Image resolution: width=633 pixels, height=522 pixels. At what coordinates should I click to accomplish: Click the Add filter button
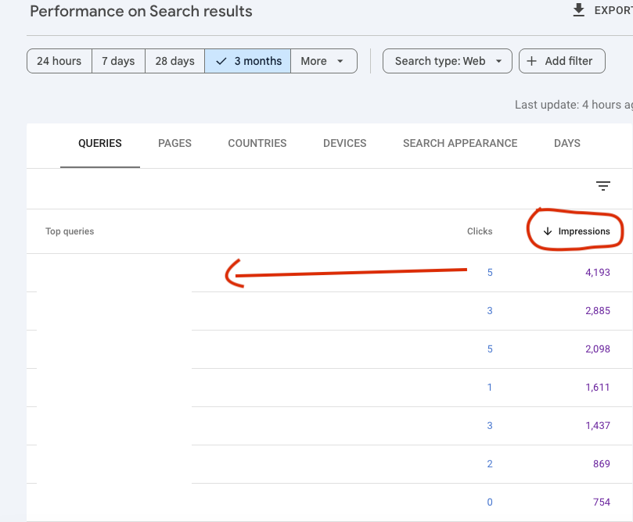coord(562,61)
